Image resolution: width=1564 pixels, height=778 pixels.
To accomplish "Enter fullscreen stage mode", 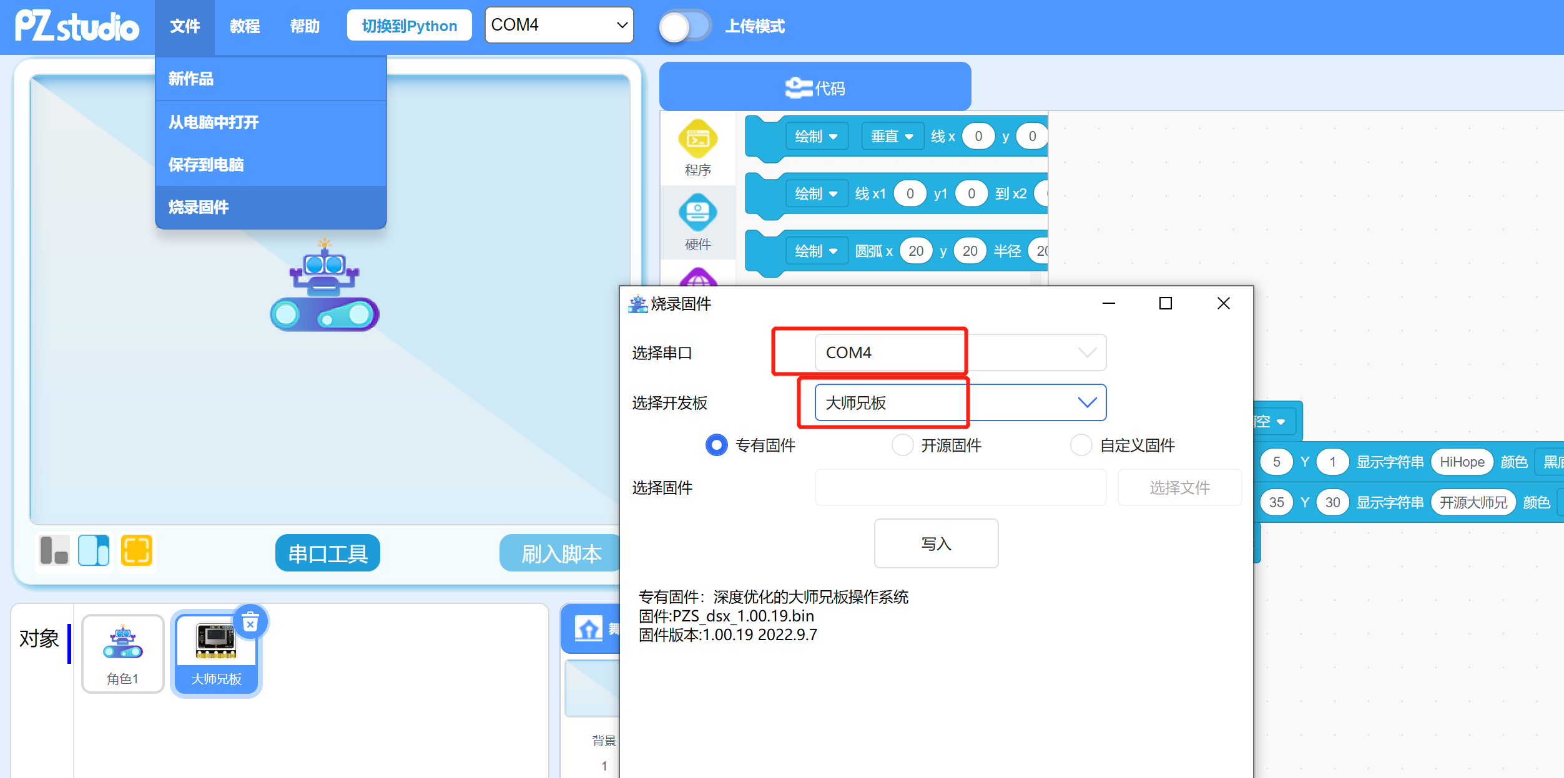I will click(137, 551).
